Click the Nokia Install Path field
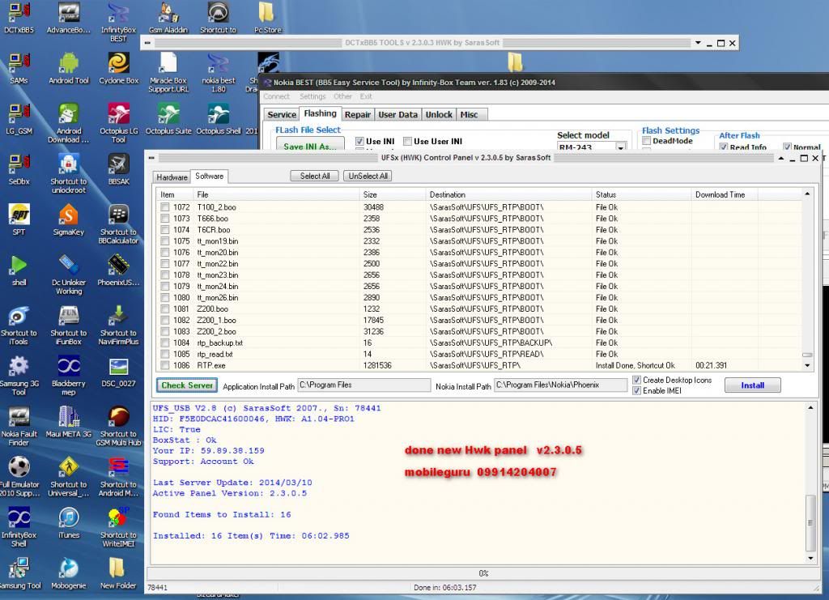This screenshot has width=829, height=600. 561,385
